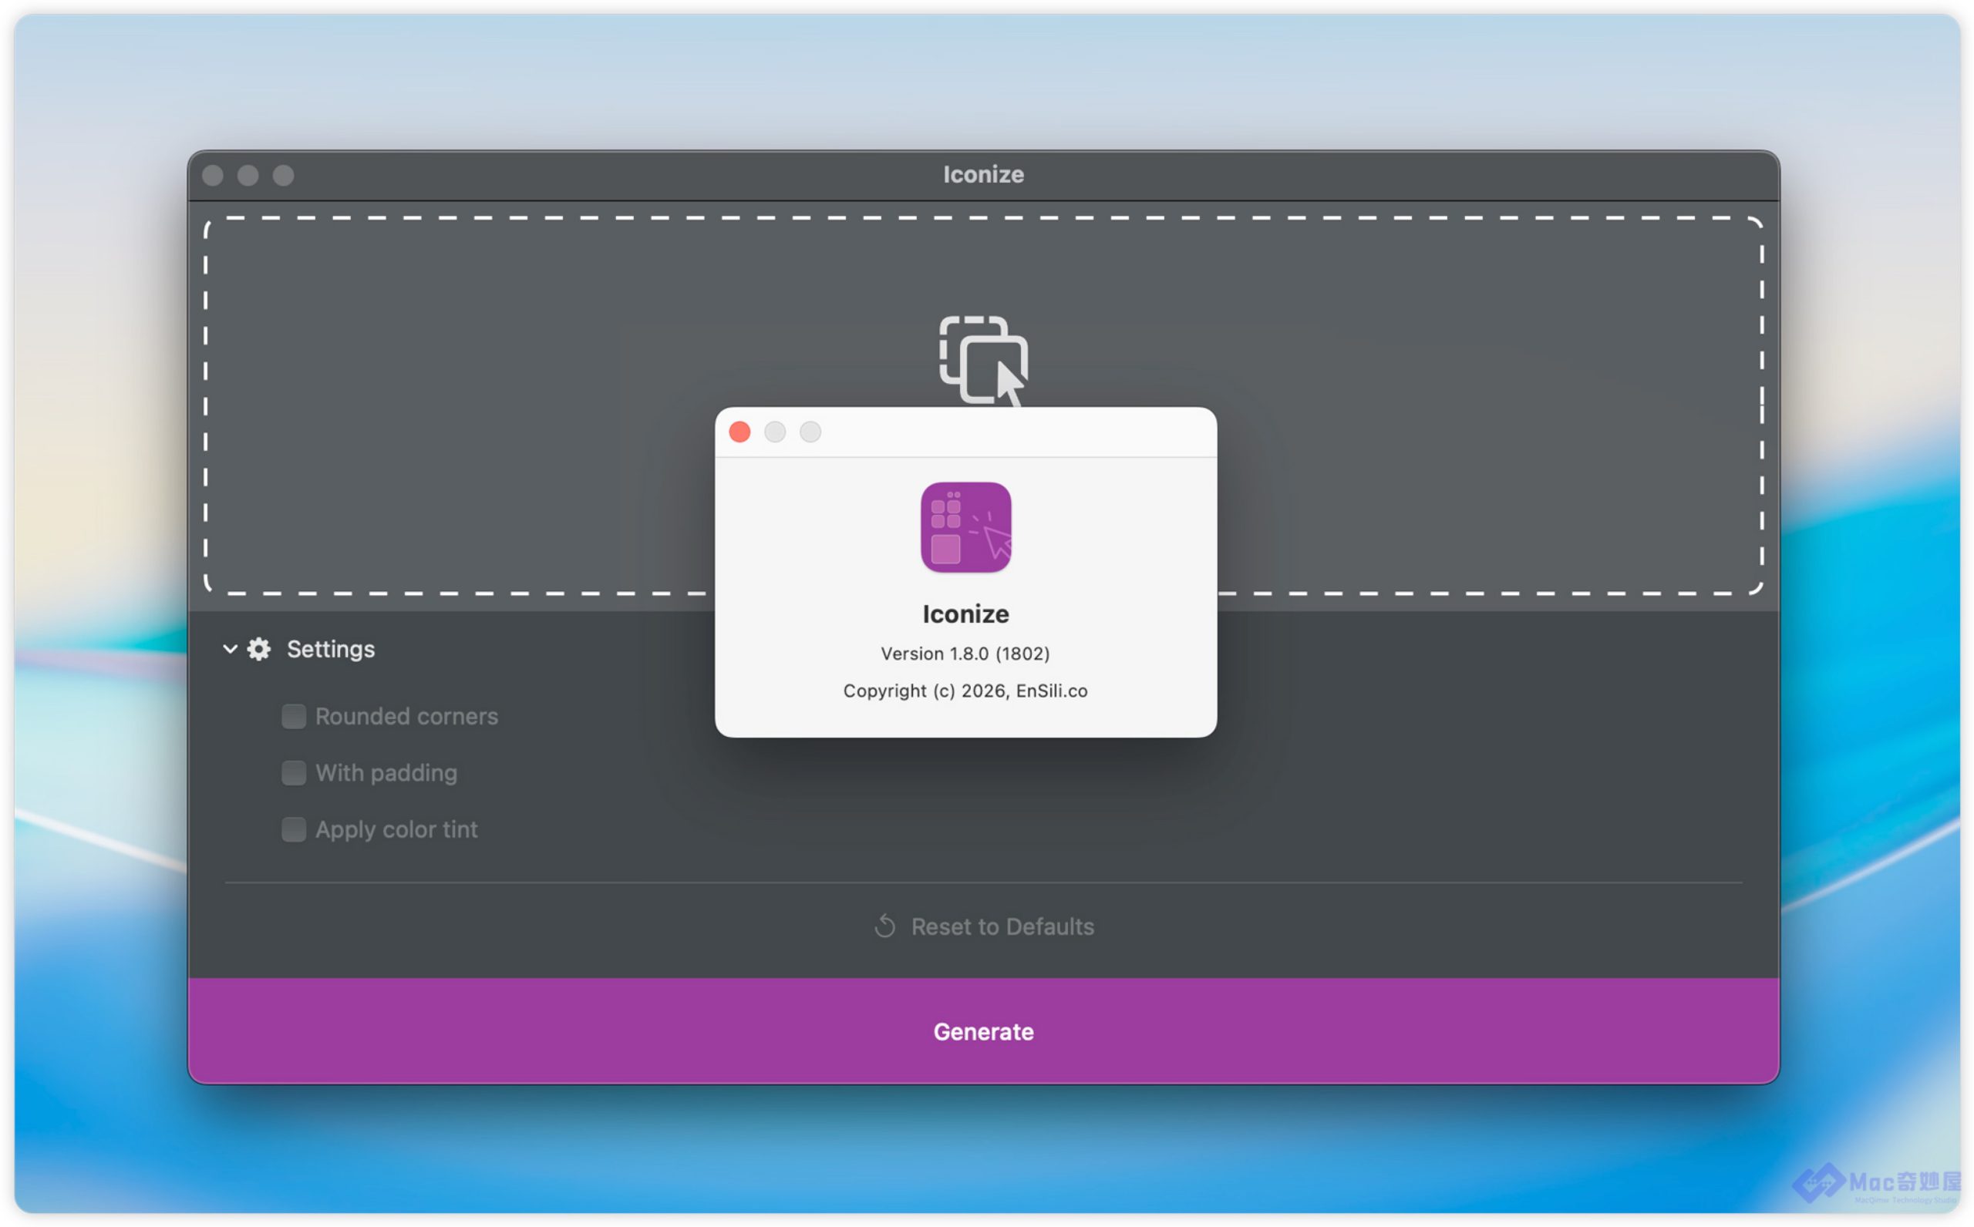Click the Copyright EnSili.co text
Viewport: 1974px width, 1227px height.
(965, 691)
